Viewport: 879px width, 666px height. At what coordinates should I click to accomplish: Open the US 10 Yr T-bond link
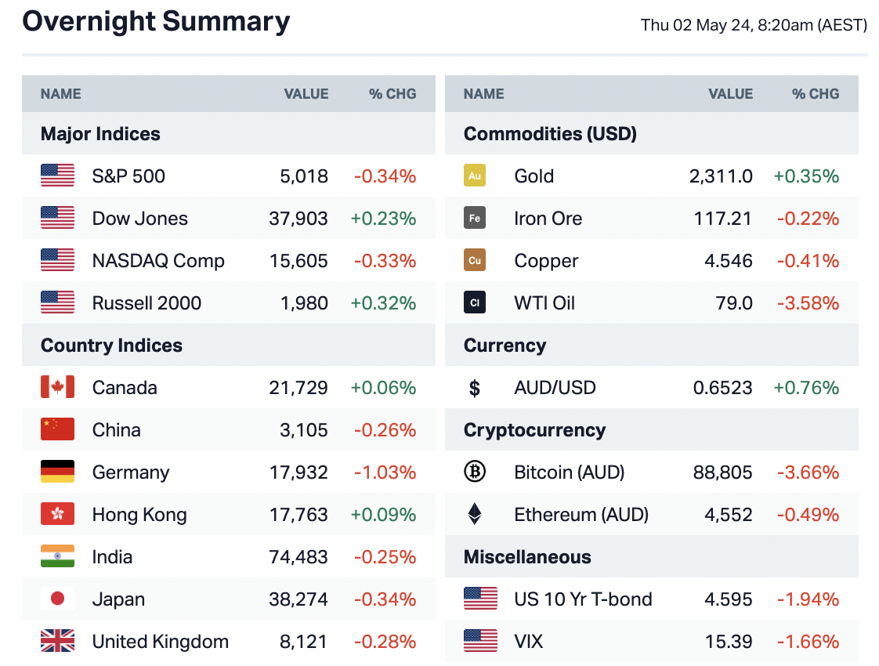pyautogui.click(x=583, y=599)
